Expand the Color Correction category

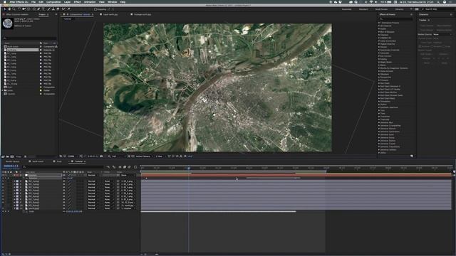pos(379,41)
